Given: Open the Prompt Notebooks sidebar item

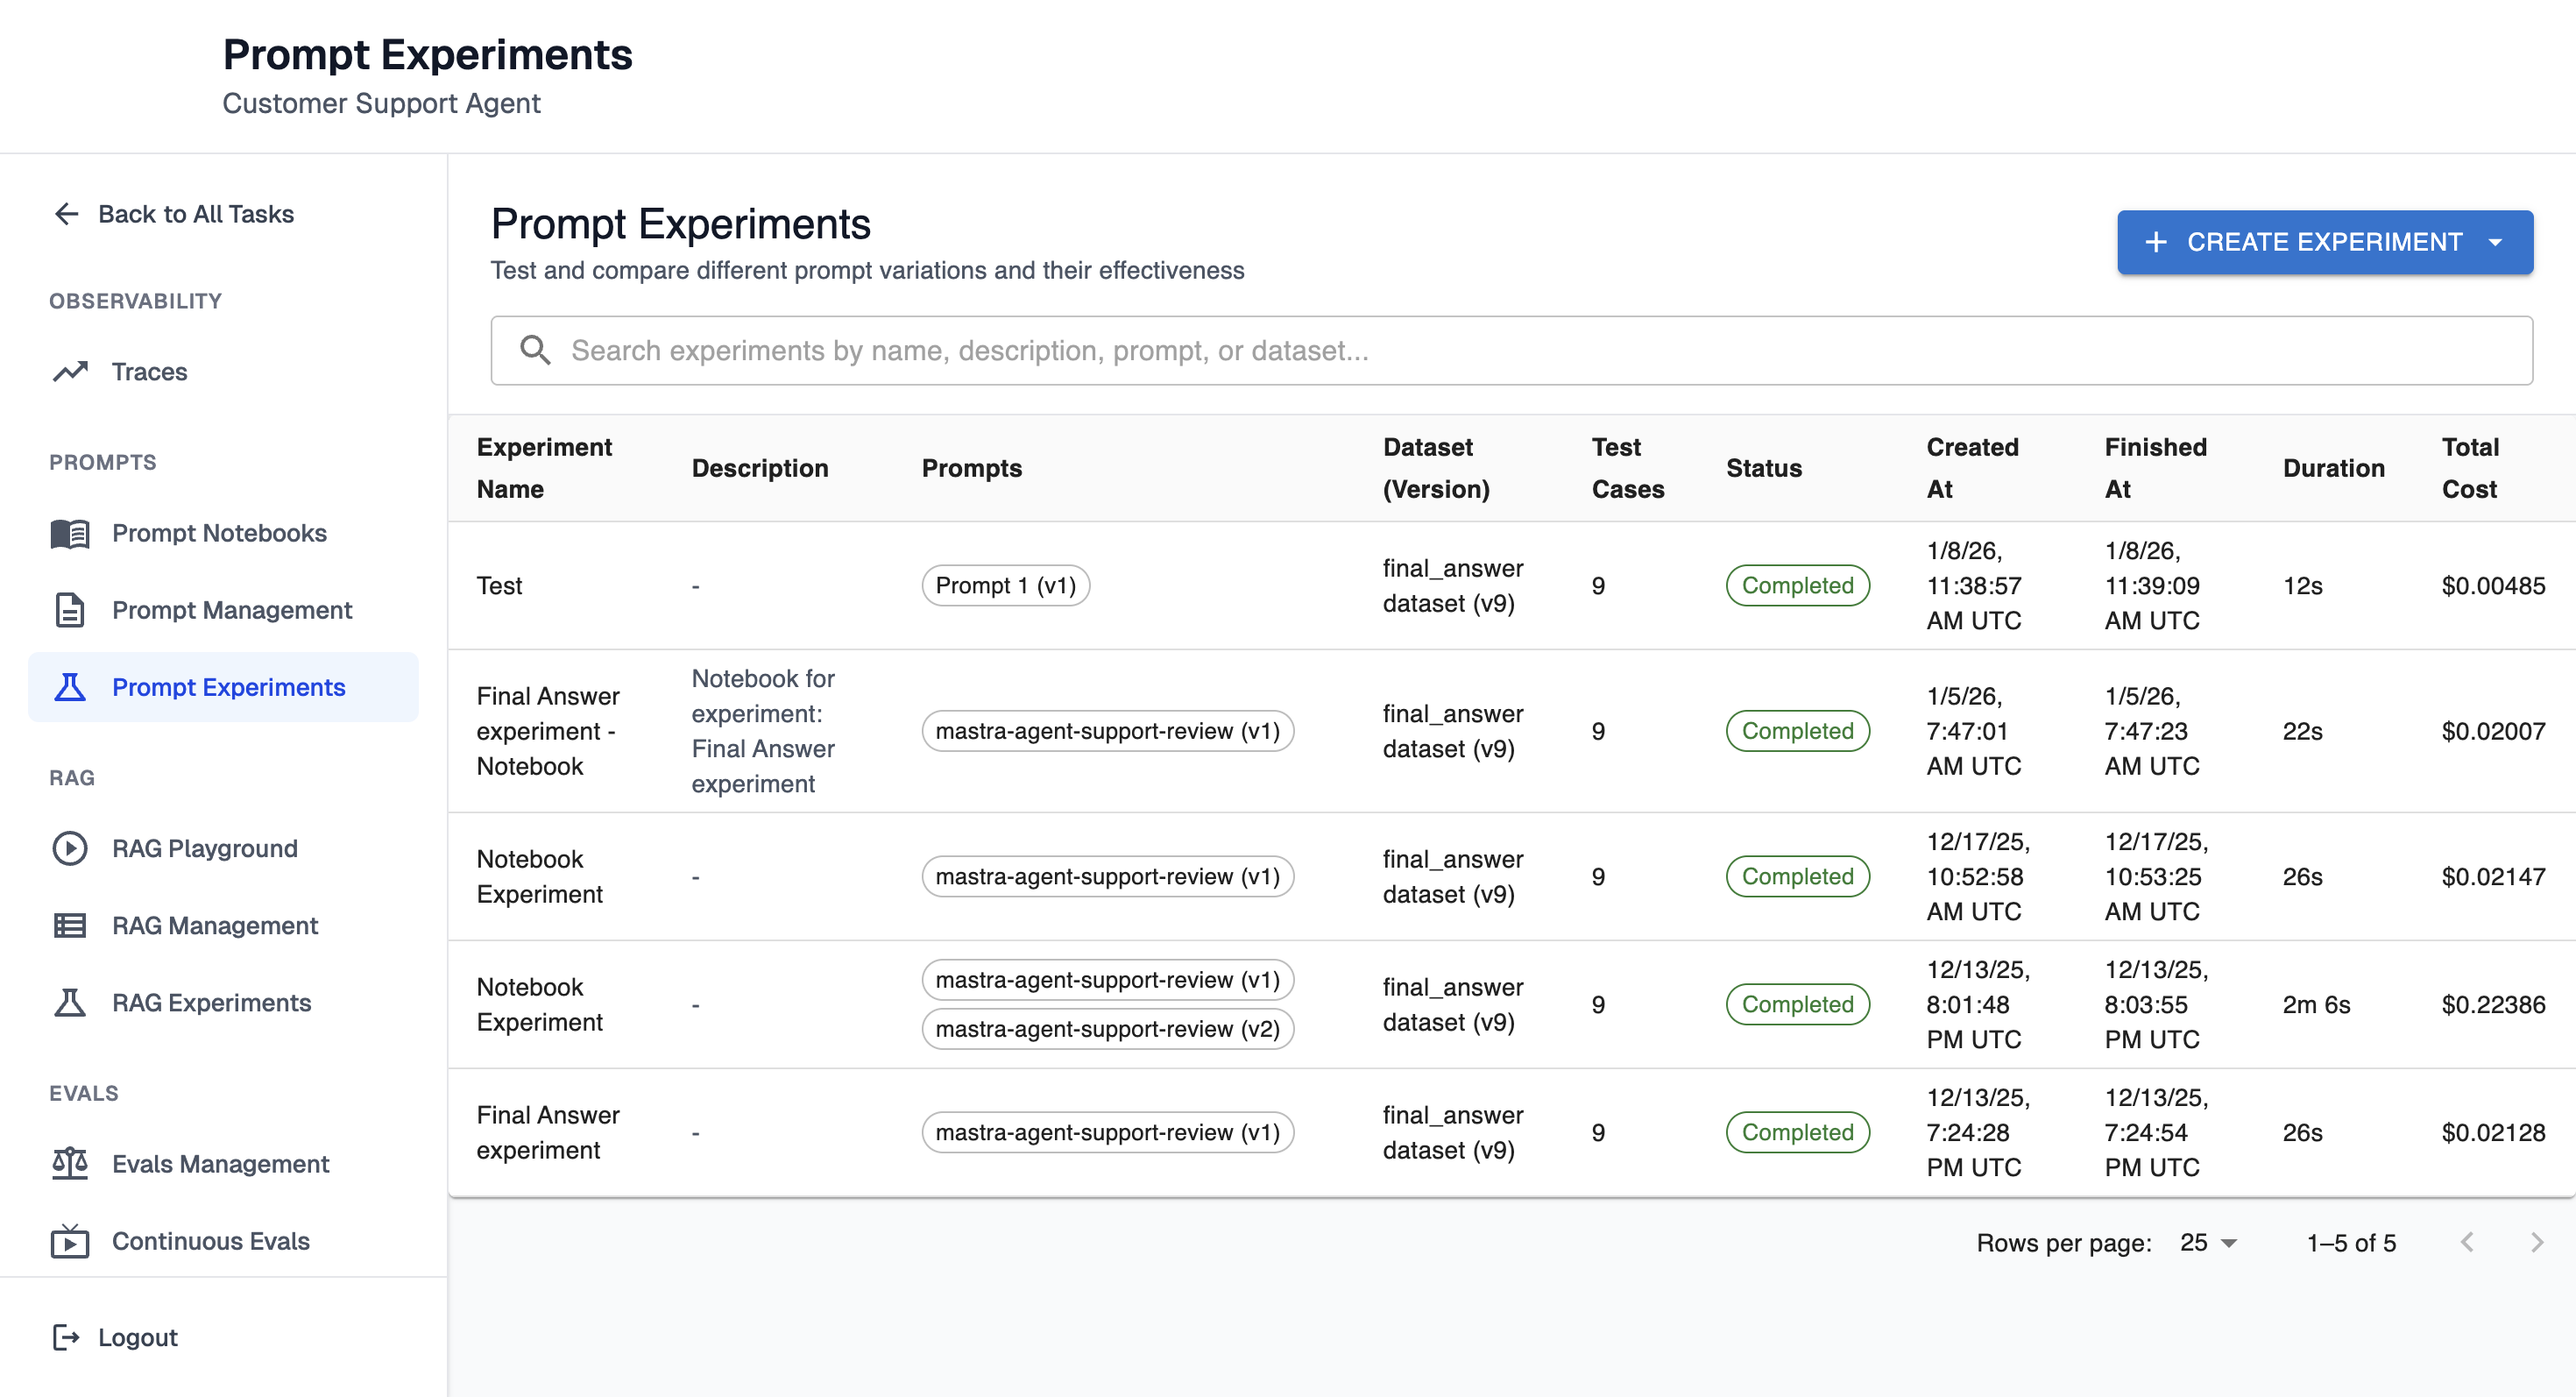Looking at the screenshot, I should [219, 533].
